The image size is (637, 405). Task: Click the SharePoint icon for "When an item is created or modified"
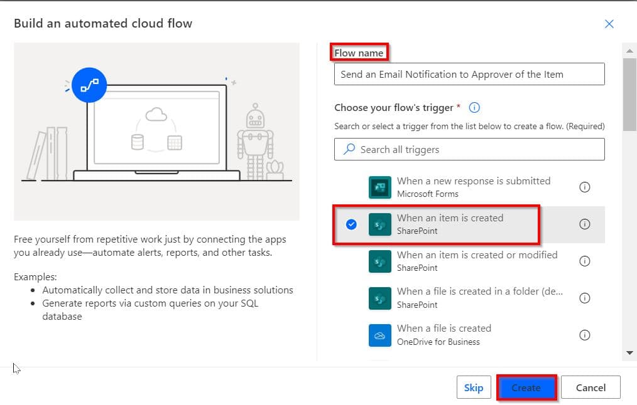pyautogui.click(x=380, y=261)
